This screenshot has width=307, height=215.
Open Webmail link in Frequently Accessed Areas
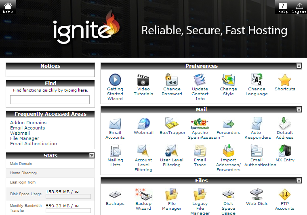click(x=20, y=133)
